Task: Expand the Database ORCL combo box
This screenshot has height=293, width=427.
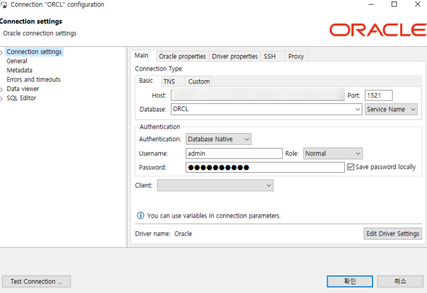Action: click(x=358, y=109)
